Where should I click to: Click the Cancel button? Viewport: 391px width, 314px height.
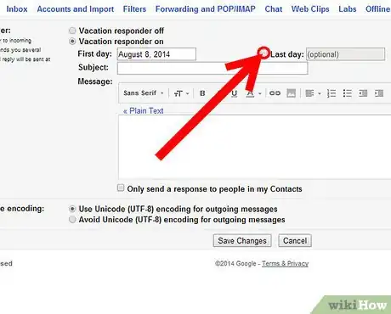295,241
